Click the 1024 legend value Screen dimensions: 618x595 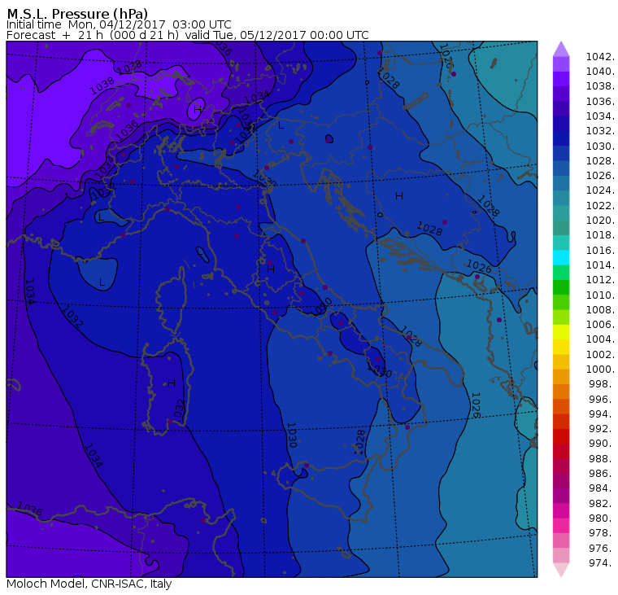(x=600, y=190)
